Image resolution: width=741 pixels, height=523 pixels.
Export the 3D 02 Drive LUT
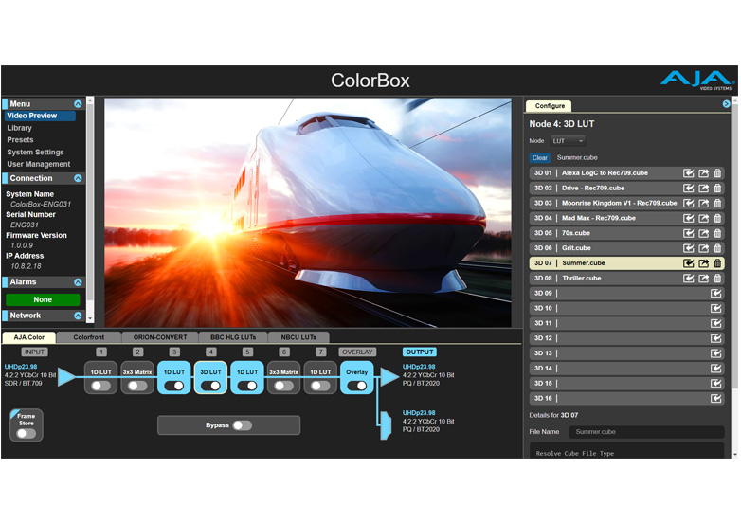704,188
